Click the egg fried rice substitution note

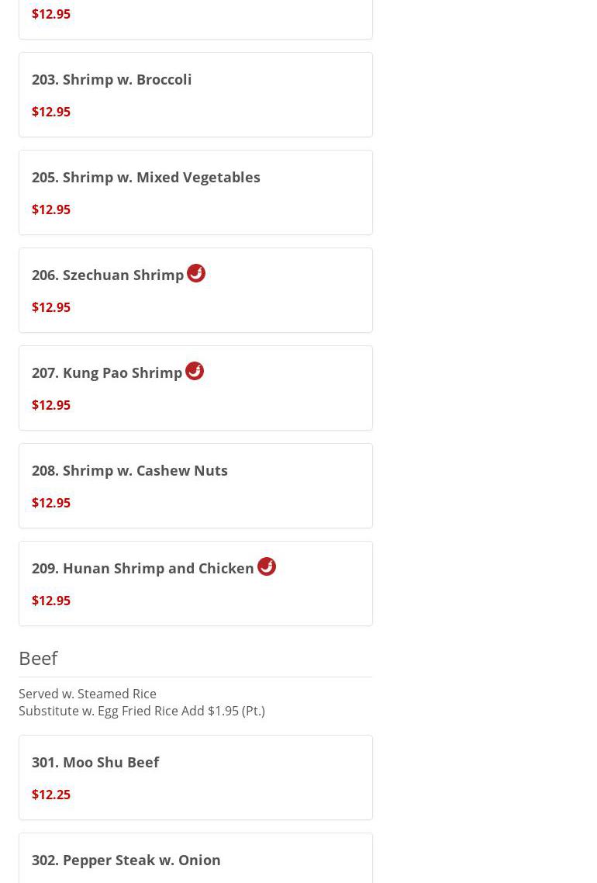pos(142,711)
